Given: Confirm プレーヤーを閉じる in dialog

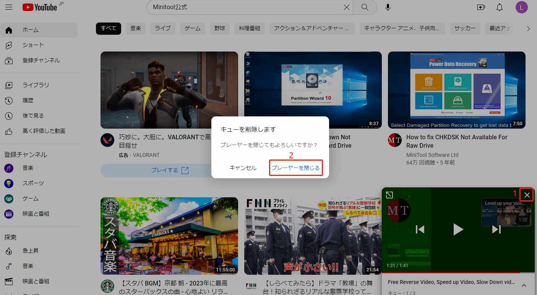Looking at the screenshot, I should [296, 168].
